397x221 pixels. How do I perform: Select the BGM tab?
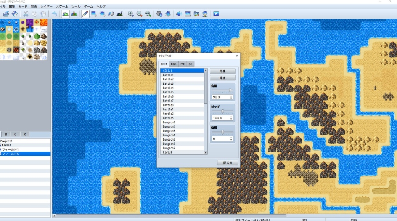point(164,64)
